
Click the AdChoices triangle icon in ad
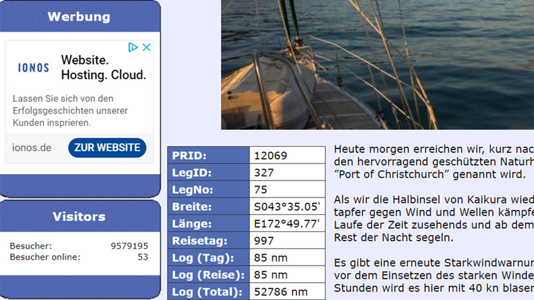tap(133, 48)
